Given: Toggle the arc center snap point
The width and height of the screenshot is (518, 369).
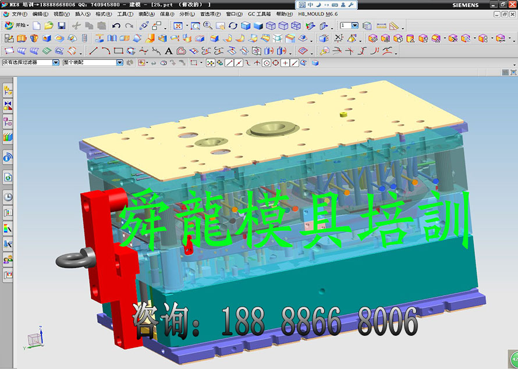Looking at the screenshot, I should click(266, 63).
